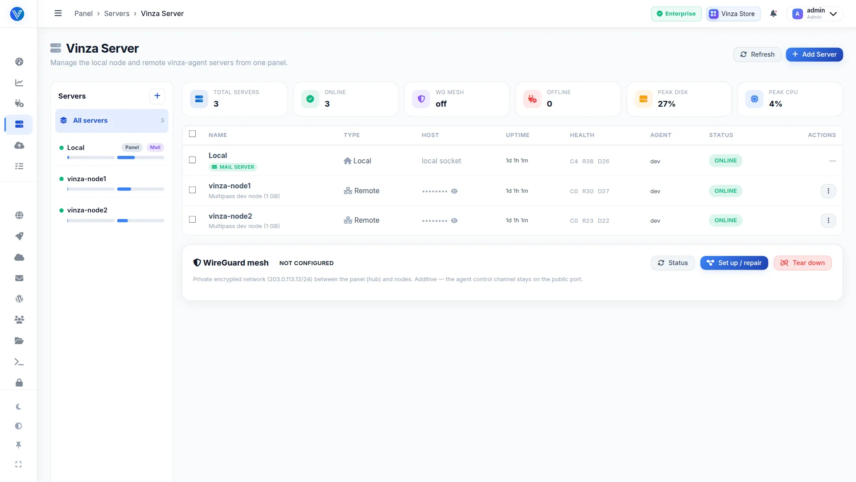Open the file manager folder icon

coord(19,341)
